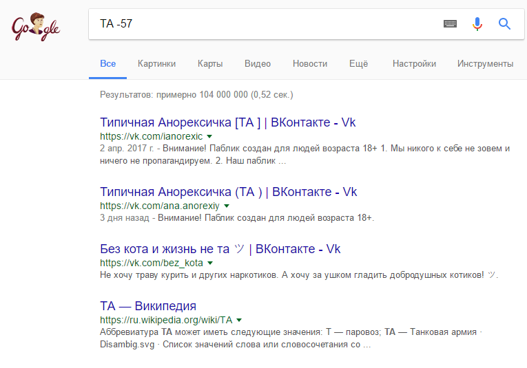
Task: Click the Google doodle logo
Action: [x=36, y=27]
